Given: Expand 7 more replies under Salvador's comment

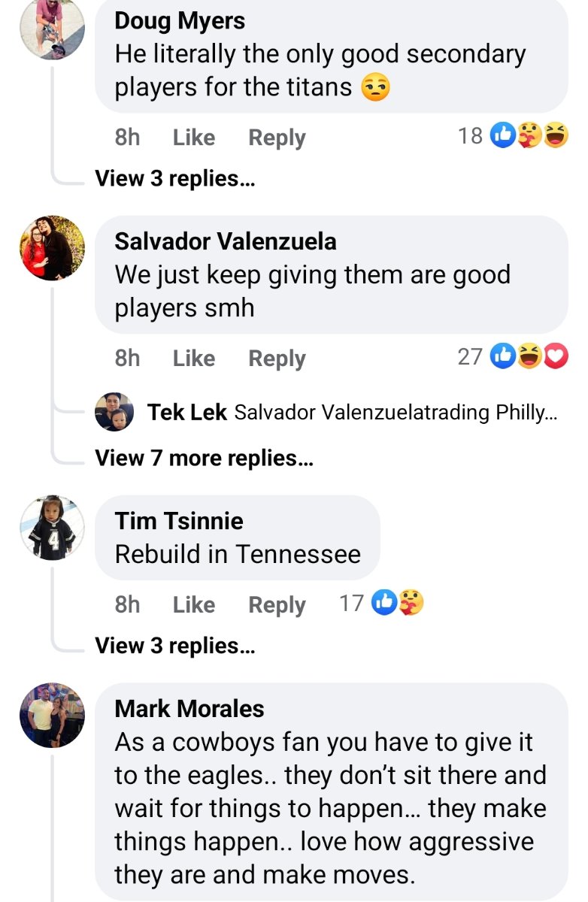Looking at the screenshot, I should 204,458.
